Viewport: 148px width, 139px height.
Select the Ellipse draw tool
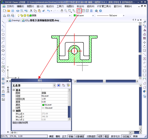point(3,59)
